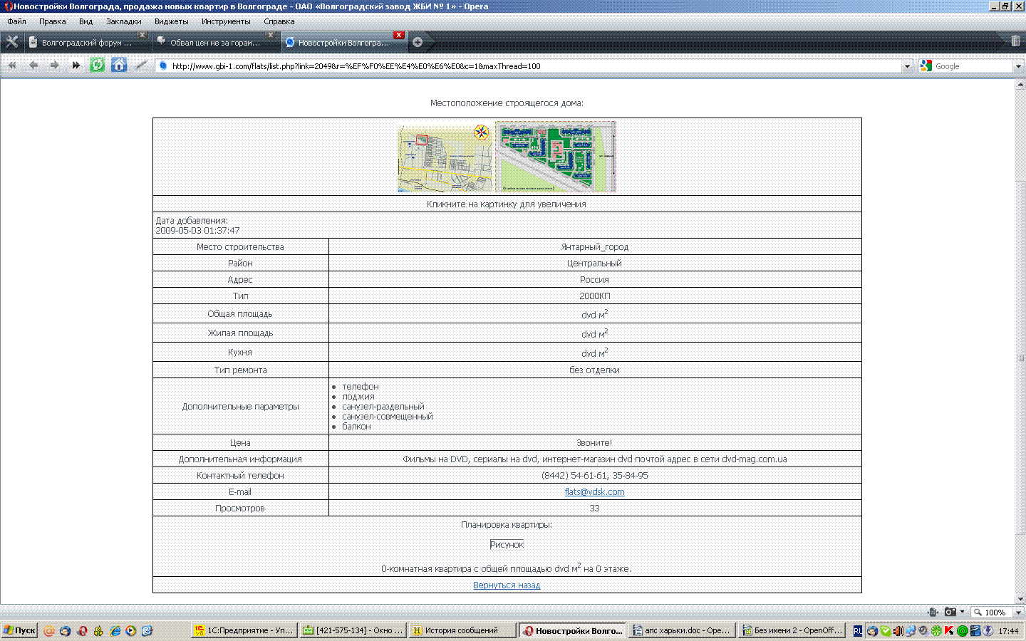Open the Google search engine dropdown
The height and width of the screenshot is (641, 1026).
tap(1018, 66)
